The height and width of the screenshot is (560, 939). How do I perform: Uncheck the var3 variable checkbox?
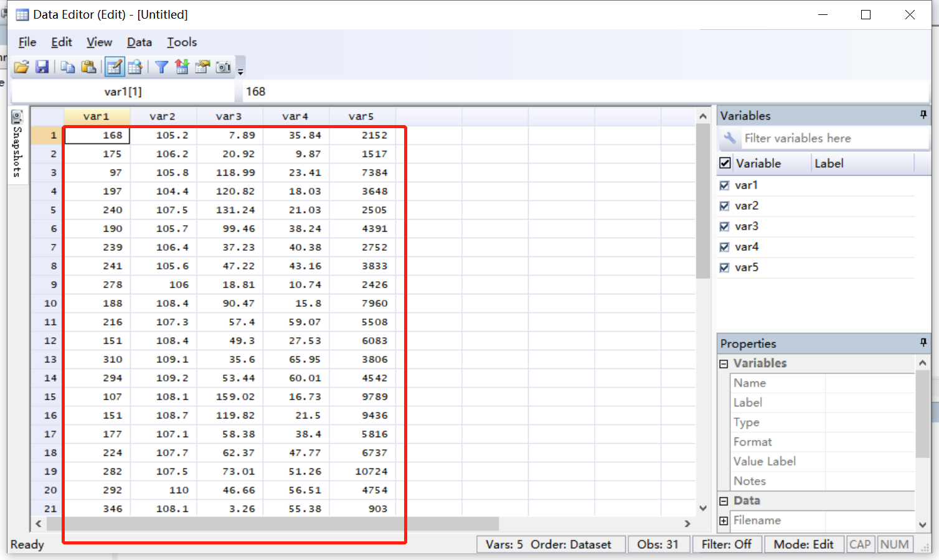tap(725, 226)
